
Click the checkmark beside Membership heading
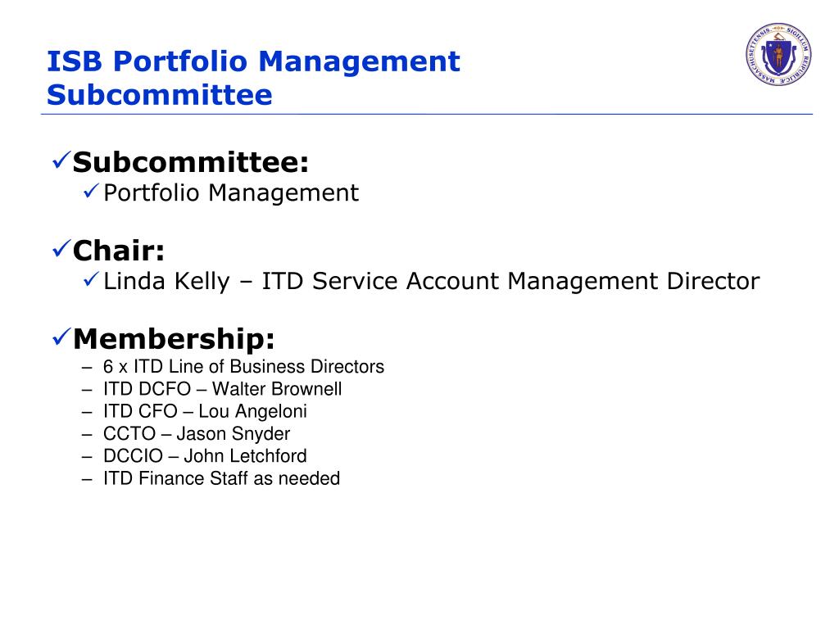coord(61,337)
